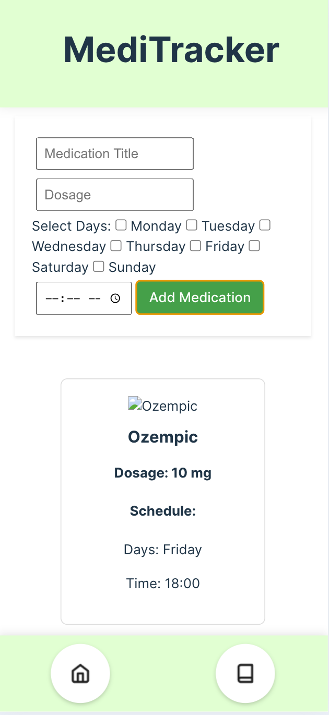This screenshot has width=329, height=715.
Task: Mark the Saturday checkbox
Action: click(254, 246)
